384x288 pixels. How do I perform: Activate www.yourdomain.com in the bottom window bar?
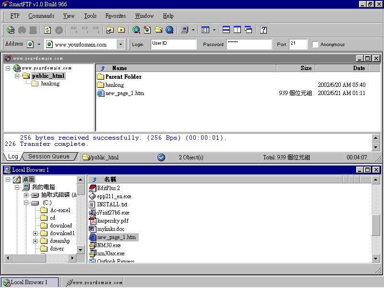click(x=93, y=282)
